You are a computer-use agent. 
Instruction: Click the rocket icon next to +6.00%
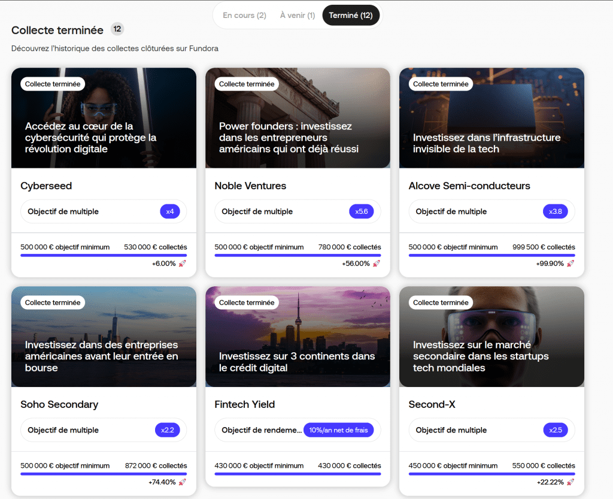click(183, 264)
